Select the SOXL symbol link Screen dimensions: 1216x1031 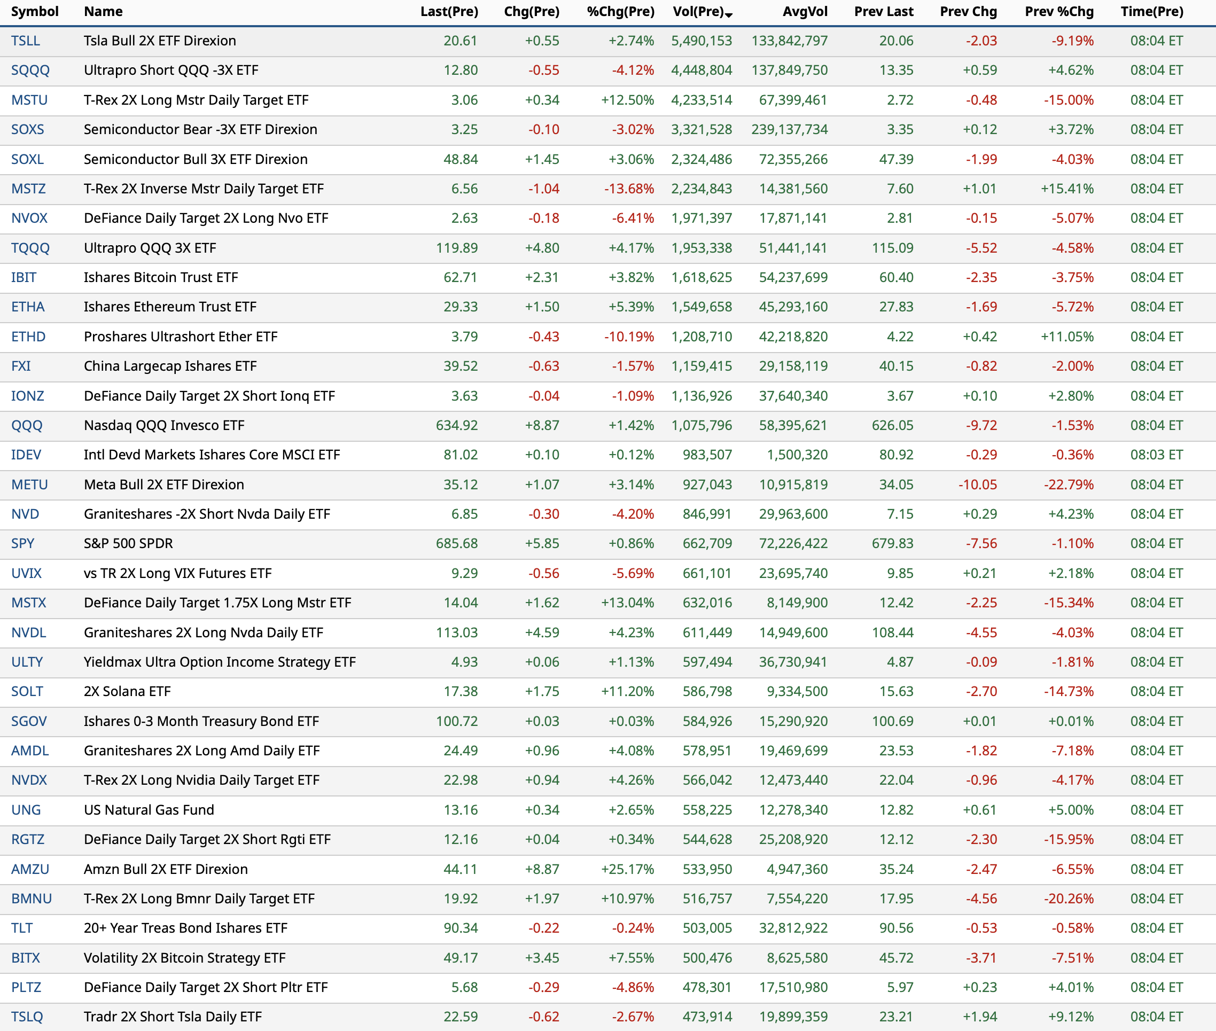coord(27,159)
